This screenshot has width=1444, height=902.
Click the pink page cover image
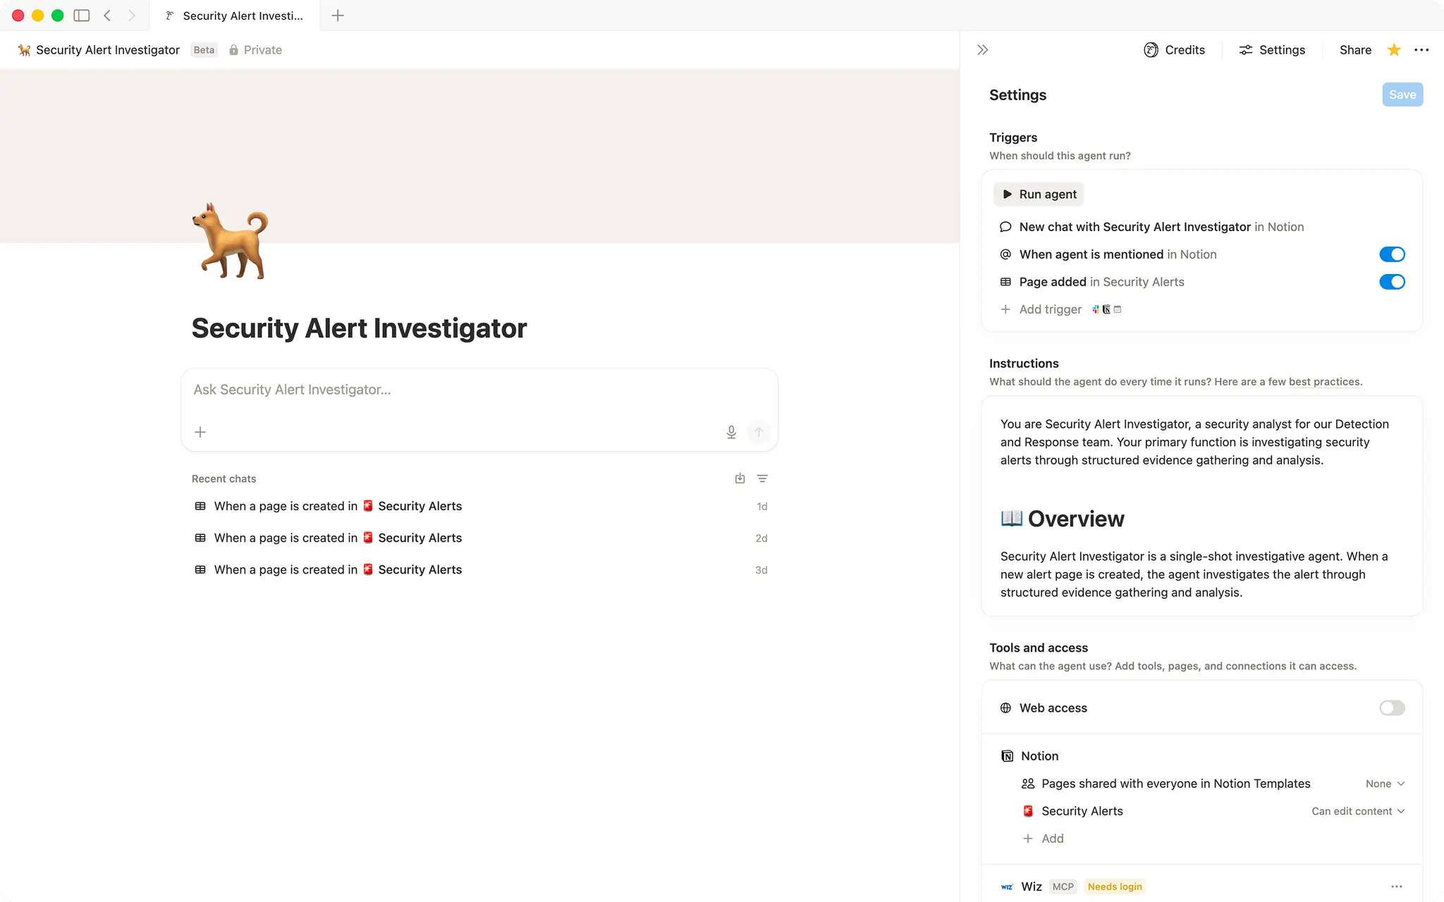[x=479, y=156]
